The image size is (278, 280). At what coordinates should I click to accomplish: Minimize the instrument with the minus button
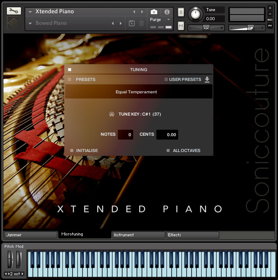coord(270,14)
